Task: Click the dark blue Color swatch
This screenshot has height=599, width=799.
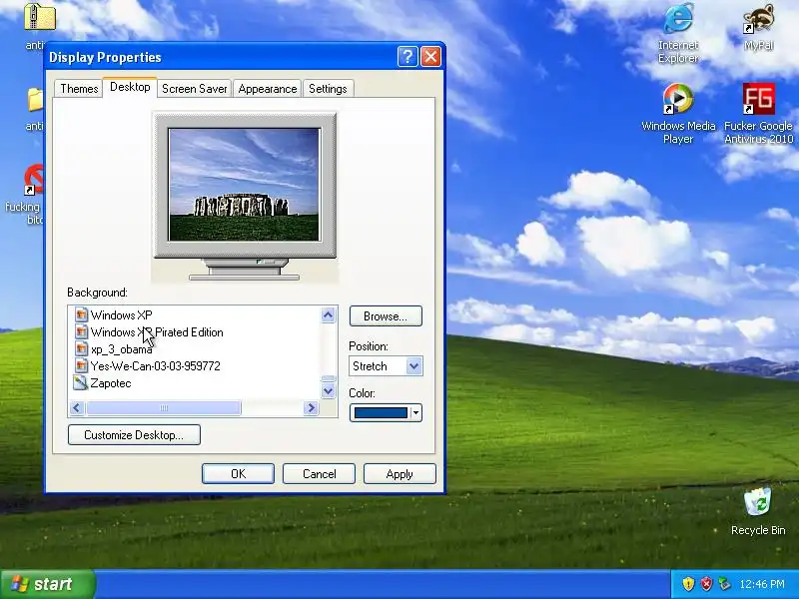Action: click(381, 412)
